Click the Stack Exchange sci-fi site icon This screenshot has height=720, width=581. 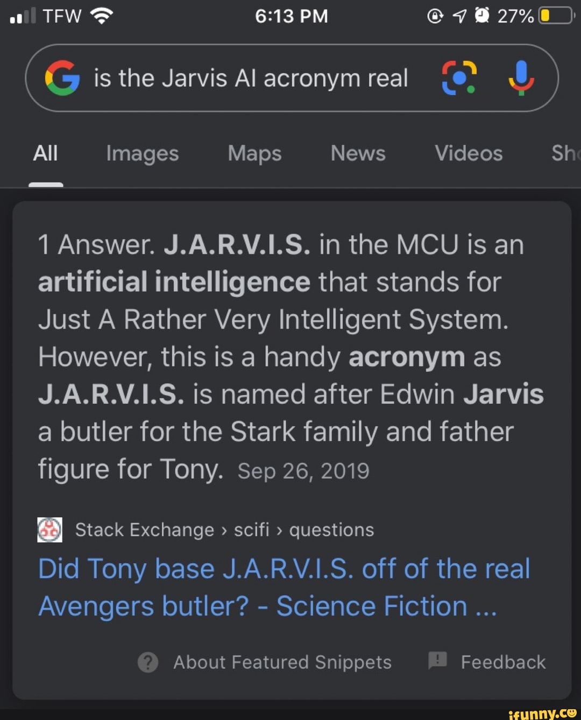[x=49, y=529]
